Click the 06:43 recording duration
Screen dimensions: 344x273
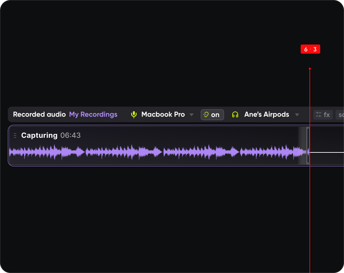pos(71,135)
